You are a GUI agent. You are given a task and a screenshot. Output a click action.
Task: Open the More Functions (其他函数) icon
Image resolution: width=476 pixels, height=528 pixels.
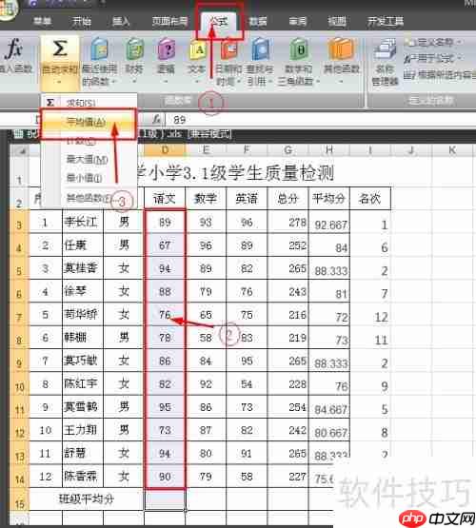click(341, 49)
